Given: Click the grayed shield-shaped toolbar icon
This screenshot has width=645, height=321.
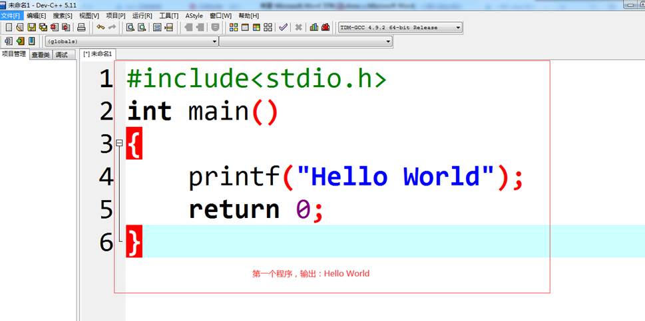Looking at the screenshot, I should (x=215, y=27).
